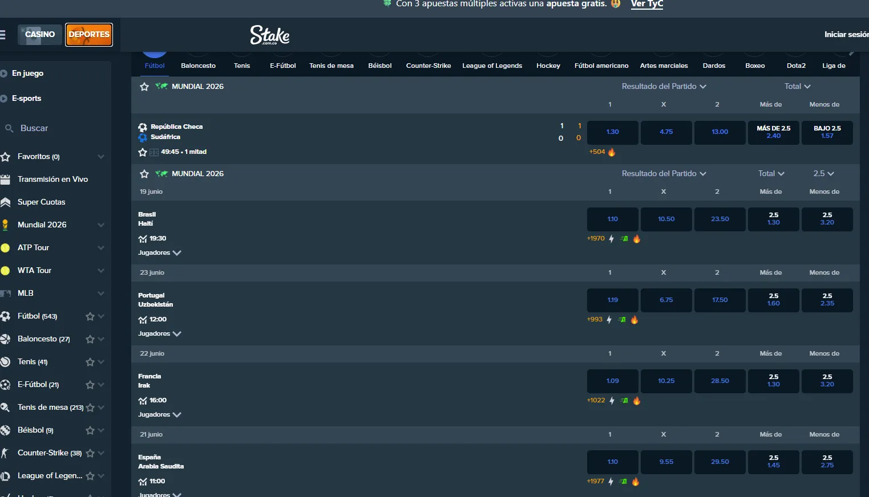The width and height of the screenshot is (869, 497).
Task: Select the Artes marciales tab
Action: [x=664, y=66]
